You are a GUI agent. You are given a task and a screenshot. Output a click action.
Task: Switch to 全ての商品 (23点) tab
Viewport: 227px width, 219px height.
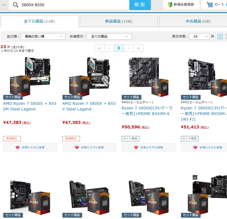coord(39,21)
